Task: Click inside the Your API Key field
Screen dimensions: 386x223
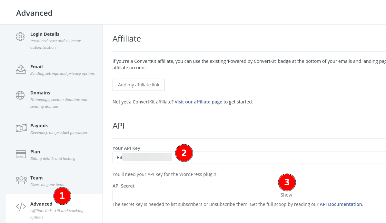Action: [x=249, y=157]
